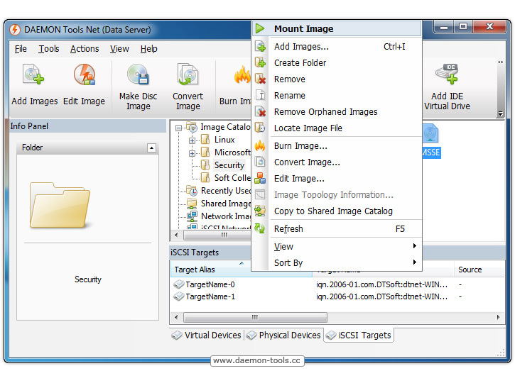Image resolution: width=515 pixels, height=383 pixels.
Task: Click the toolbar overflow chevron
Action: (500, 62)
